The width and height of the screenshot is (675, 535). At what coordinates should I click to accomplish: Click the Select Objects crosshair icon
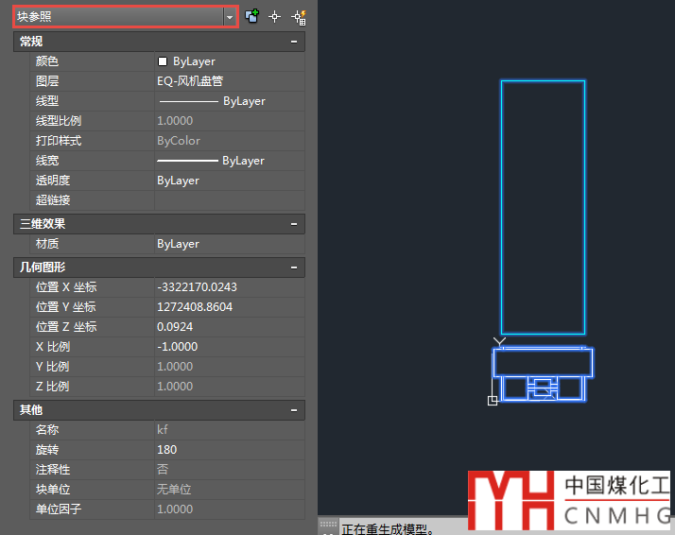click(275, 16)
